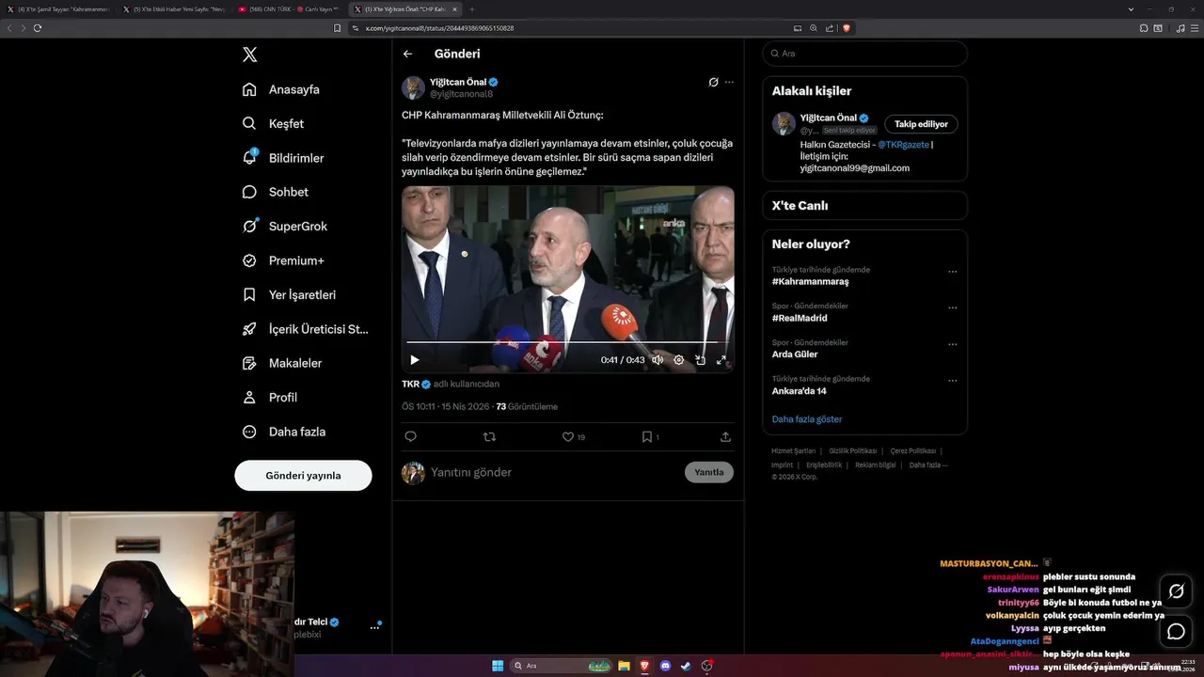The image size is (1204, 677).
Task: Open options for #RealMadrid trend
Action: (x=952, y=307)
